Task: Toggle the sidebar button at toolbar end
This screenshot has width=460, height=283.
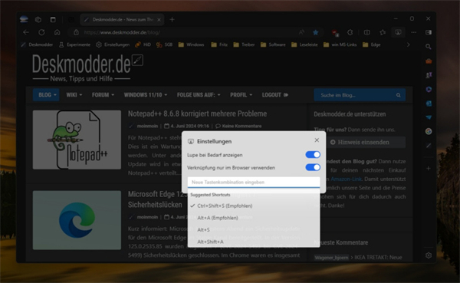Action: tap(429, 32)
